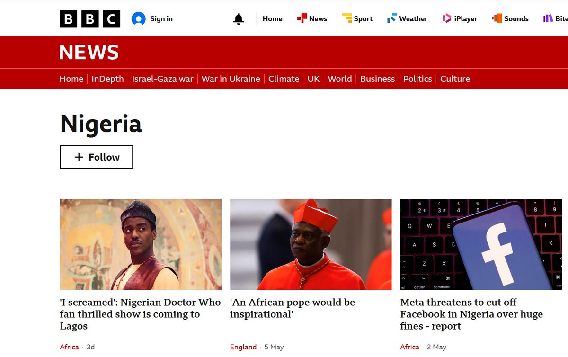Click Africa tag under Meta story
Screen dimensions: 568x357
point(410,347)
